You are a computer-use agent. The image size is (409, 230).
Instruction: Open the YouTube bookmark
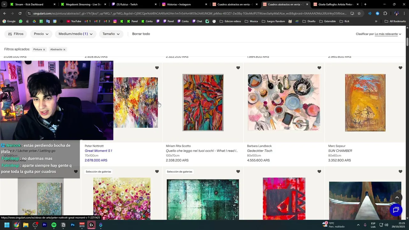click(x=74, y=21)
